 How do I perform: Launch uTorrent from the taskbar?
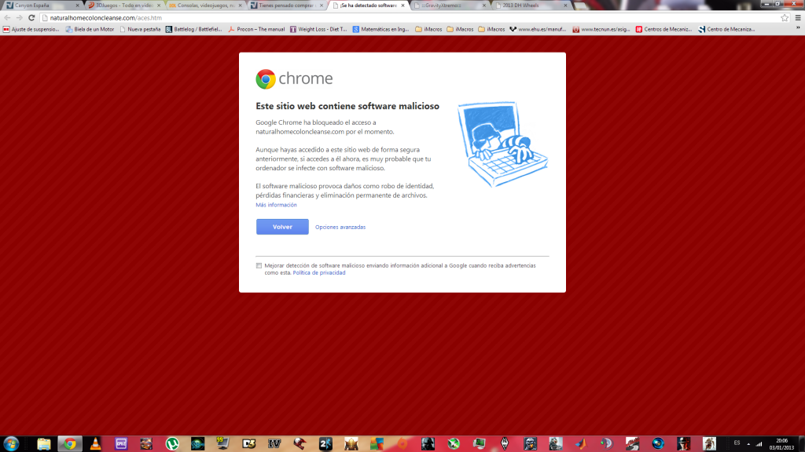[x=172, y=444]
